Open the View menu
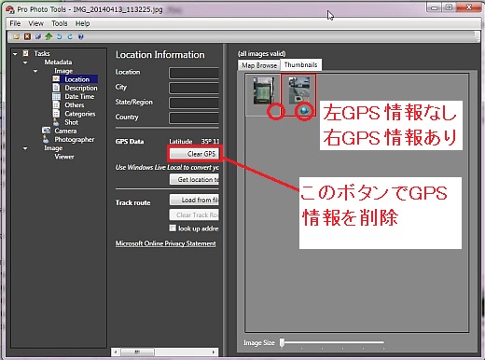 click(x=35, y=23)
